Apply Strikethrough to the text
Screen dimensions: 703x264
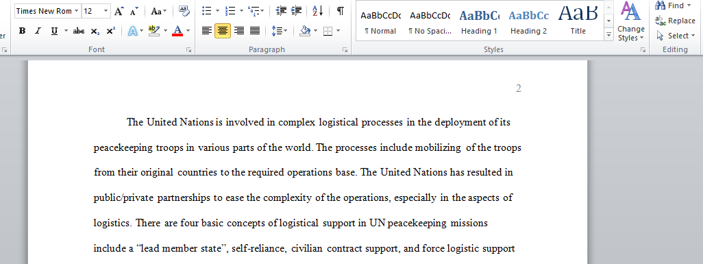point(79,31)
